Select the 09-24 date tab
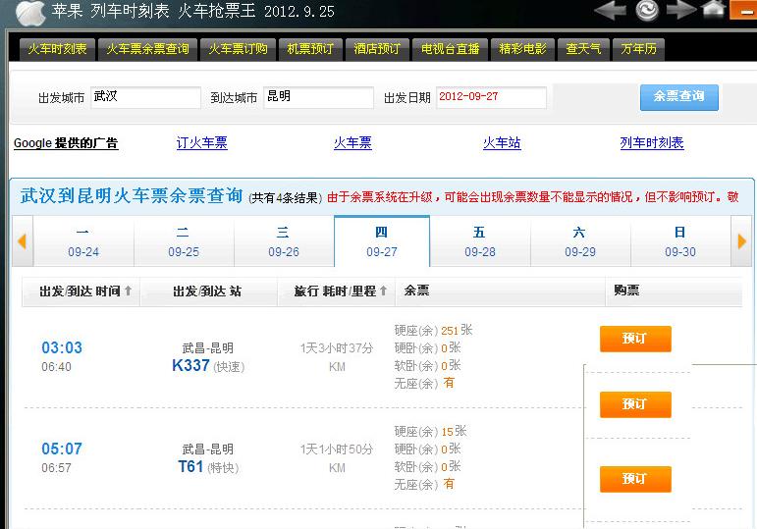This screenshot has width=757, height=529. (x=83, y=241)
